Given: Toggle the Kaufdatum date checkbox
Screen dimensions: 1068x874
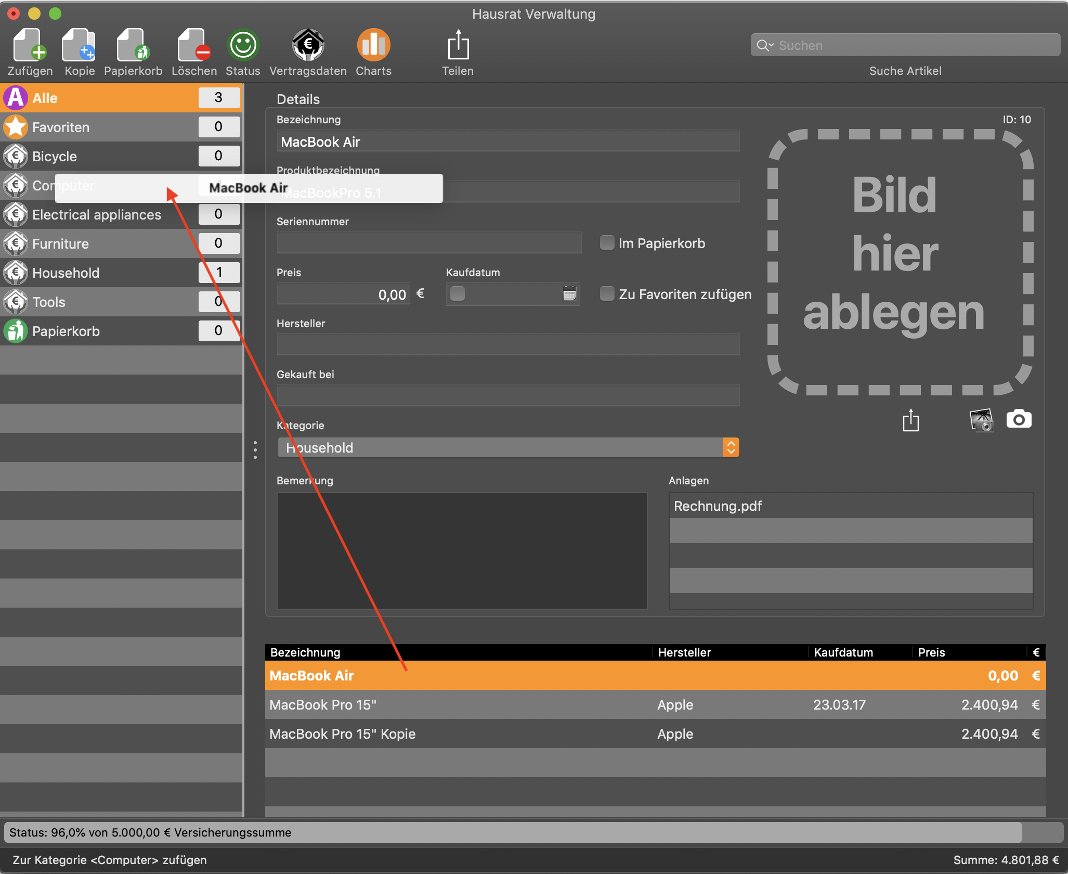Looking at the screenshot, I should coord(458,293).
